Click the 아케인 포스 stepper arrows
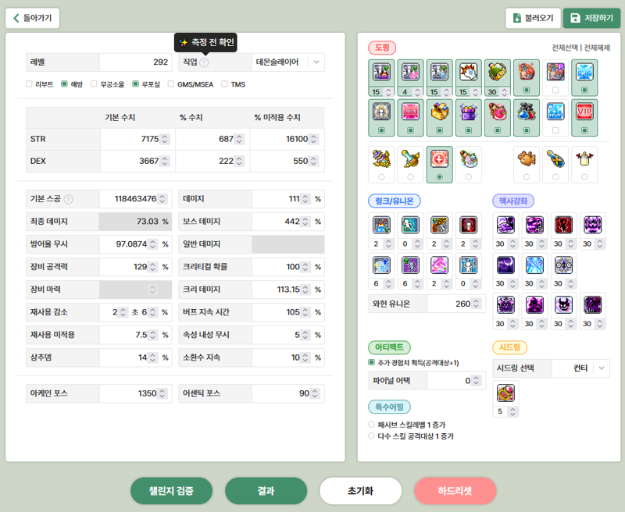The width and height of the screenshot is (625, 512). pyautogui.click(x=162, y=393)
